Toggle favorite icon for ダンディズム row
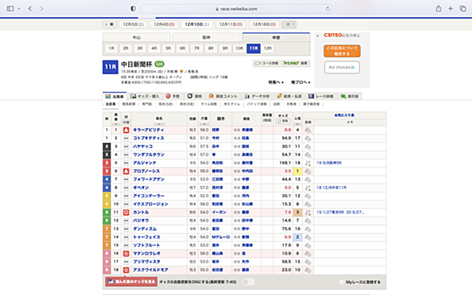The image size is (472, 295). pos(308,229)
